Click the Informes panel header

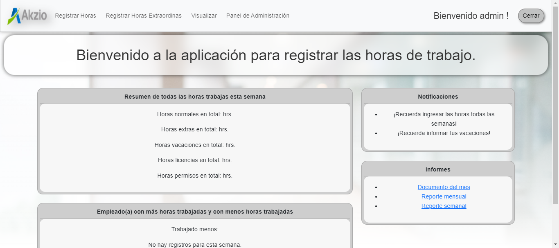point(438,169)
